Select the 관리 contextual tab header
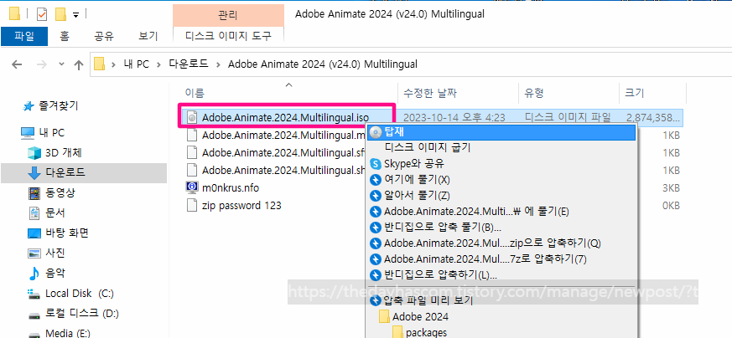Image resolution: width=732 pixels, height=338 pixels. (x=228, y=15)
